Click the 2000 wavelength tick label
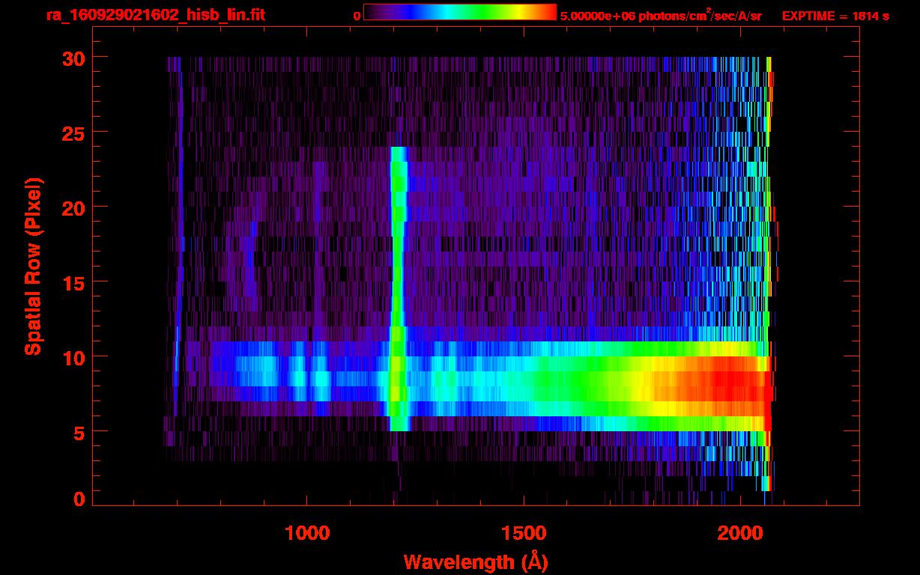Image resolution: width=920 pixels, height=575 pixels. pyautogui.click(x=739, y=533)
